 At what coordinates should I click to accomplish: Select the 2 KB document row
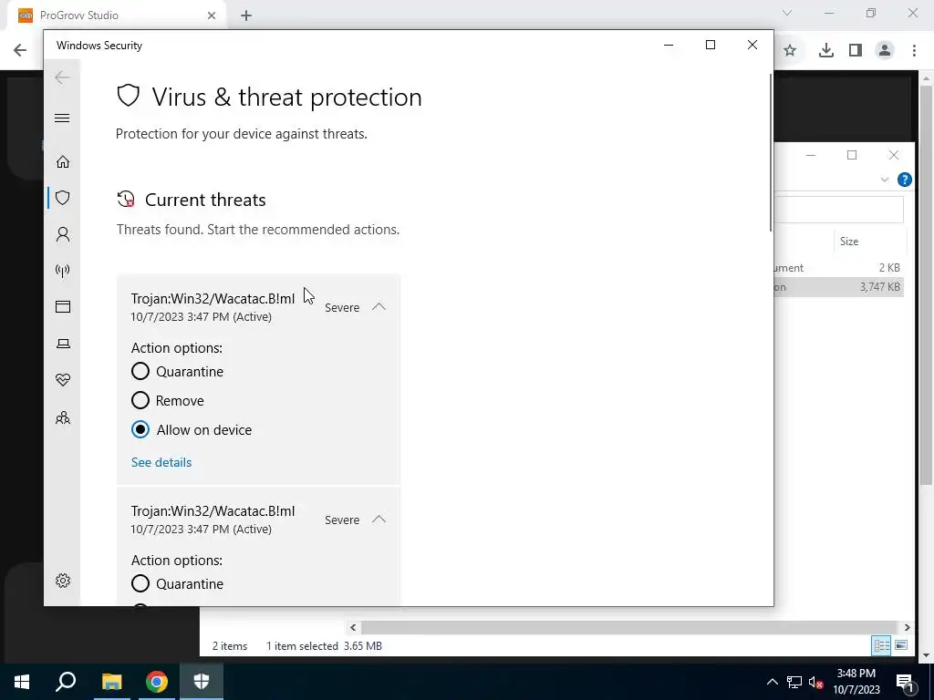(x=839, y=268)
